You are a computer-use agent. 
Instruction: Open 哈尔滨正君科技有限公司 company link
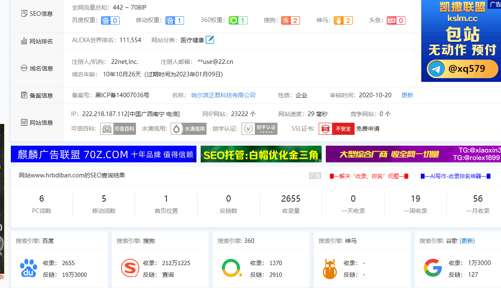tap(223, 95)
